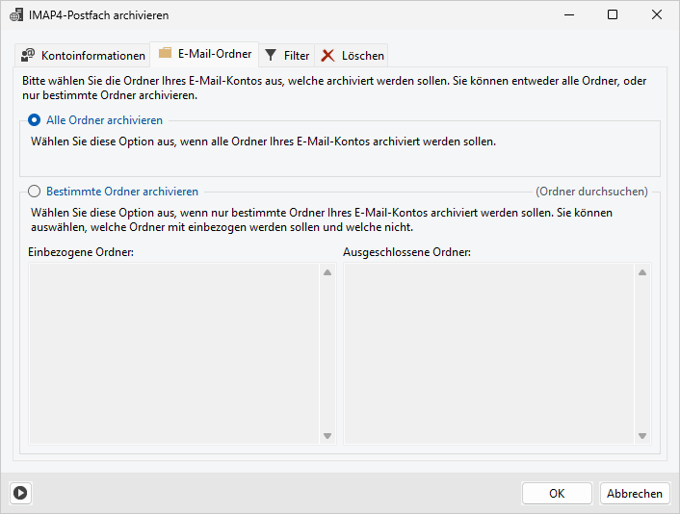The width and height of the screenshot is (680, 514).
Task: Cancel using the Abbrechen button
Action: point(634,493)
